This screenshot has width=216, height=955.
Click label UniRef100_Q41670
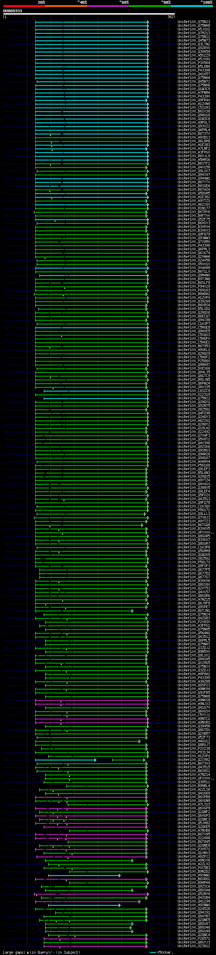(194, 707)
